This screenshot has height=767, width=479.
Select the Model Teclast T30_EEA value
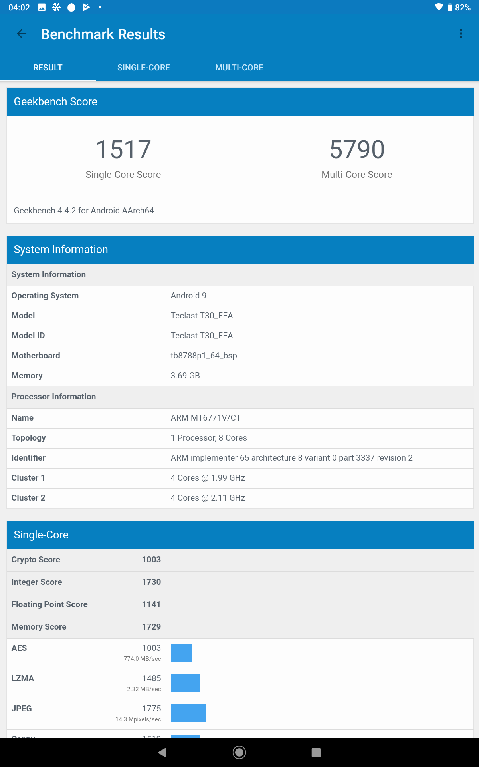[202, 316]
